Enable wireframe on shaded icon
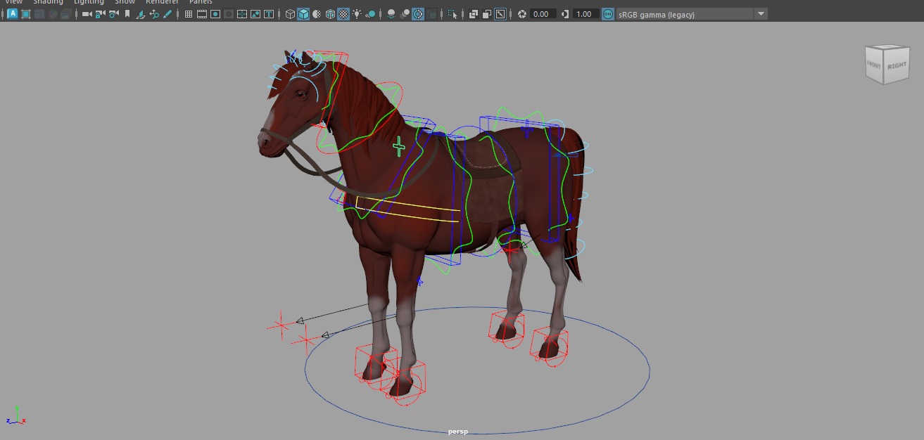Viewport: 924px width, 440px height. (x=330, y=14)
